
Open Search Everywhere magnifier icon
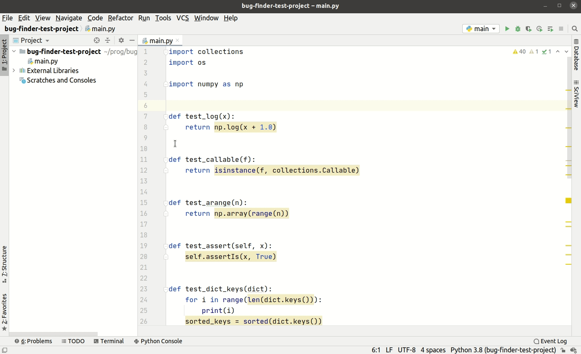575,29
